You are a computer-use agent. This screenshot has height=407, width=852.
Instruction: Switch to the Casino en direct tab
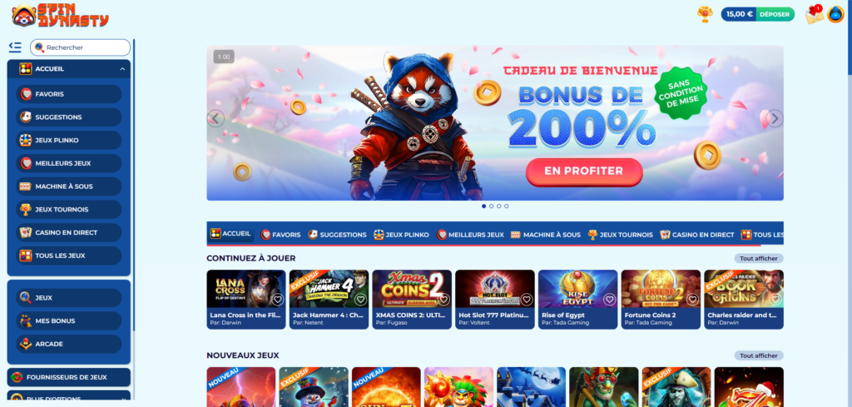point(697,235)
